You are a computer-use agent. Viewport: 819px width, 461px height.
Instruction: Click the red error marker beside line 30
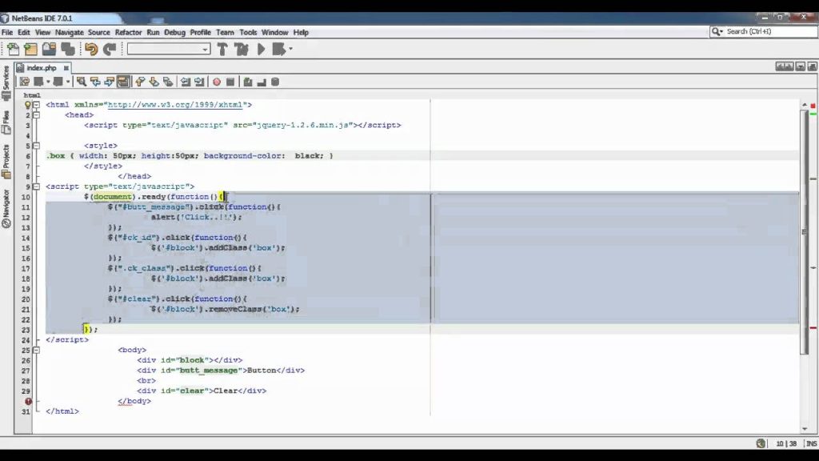pyautogui.click(x=28, y=402)
